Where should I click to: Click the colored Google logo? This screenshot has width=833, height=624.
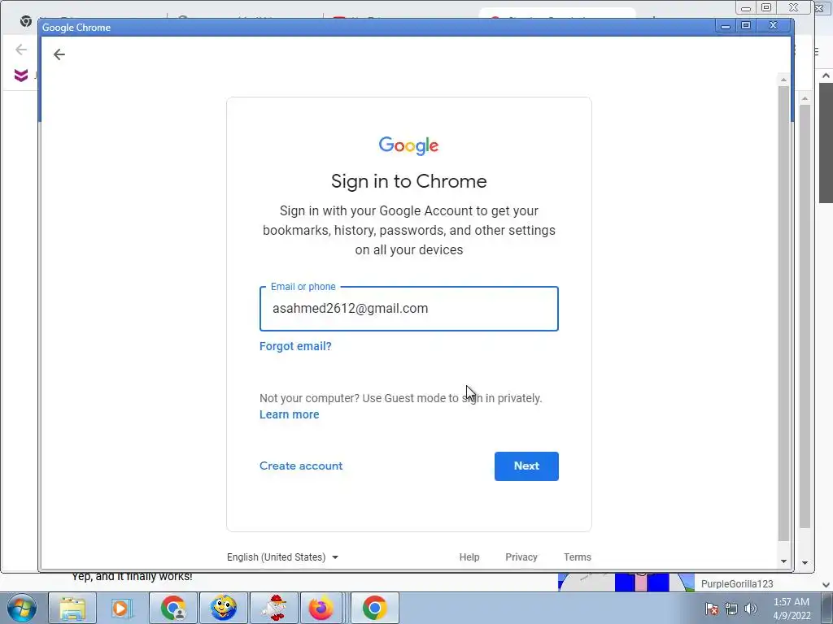tap(408, 146)
